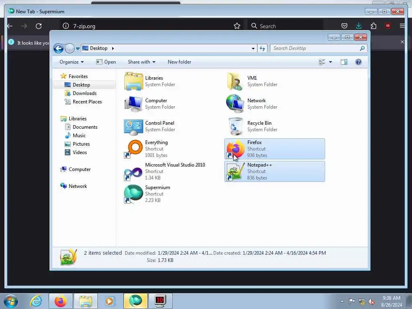Viewport: 412px width, 309px height.
Task: Open the Windows Start button
Action: pyautogui.click(x=11, y=301)
